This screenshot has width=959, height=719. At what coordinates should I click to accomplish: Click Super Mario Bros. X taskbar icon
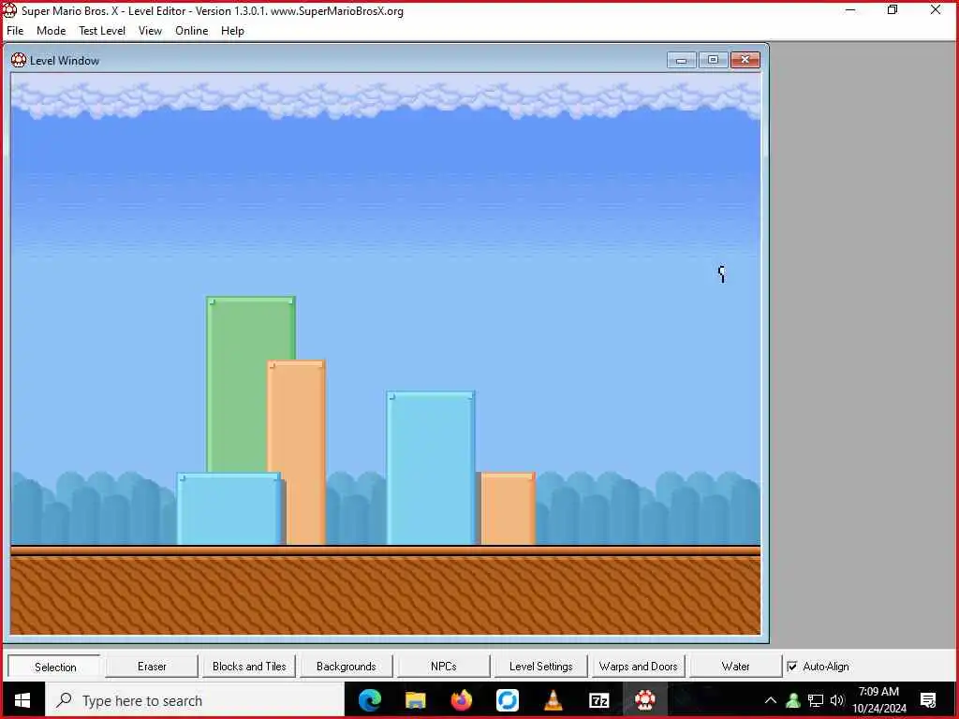[644, 700]
